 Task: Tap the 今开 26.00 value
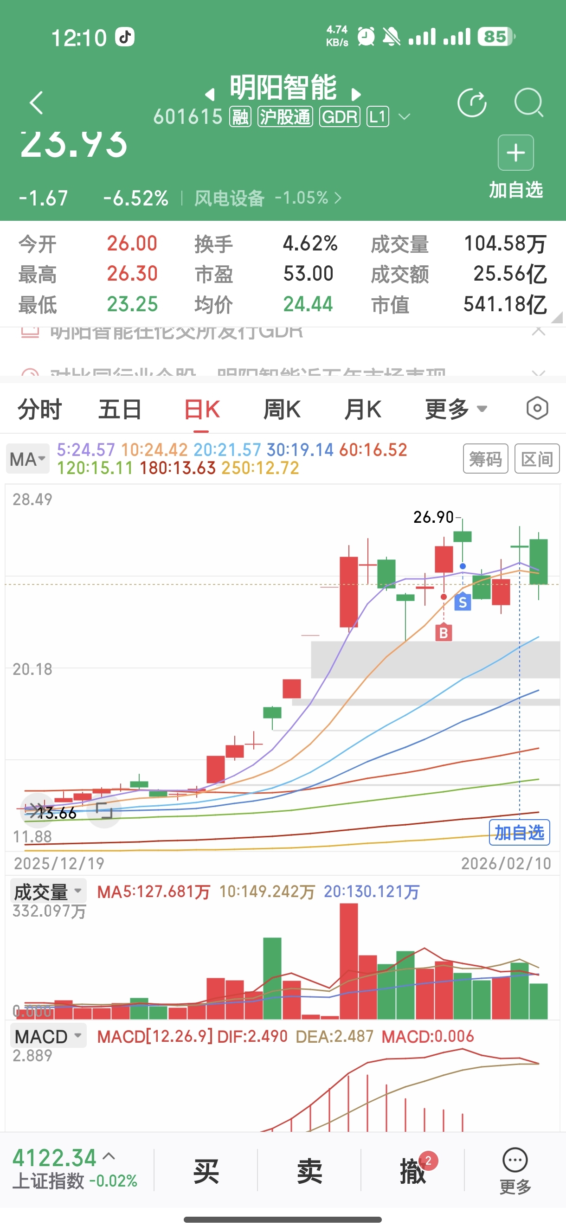(132, 244)
